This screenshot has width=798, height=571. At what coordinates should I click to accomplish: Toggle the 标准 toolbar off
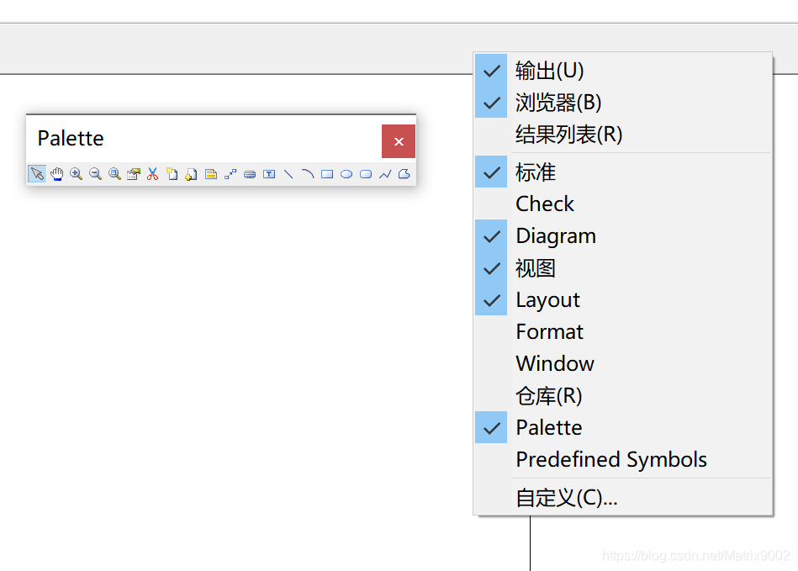(623, 172)
